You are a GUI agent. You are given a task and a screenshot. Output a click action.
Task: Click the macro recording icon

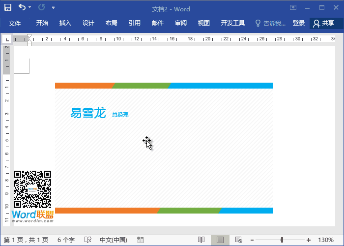(140, 240)
